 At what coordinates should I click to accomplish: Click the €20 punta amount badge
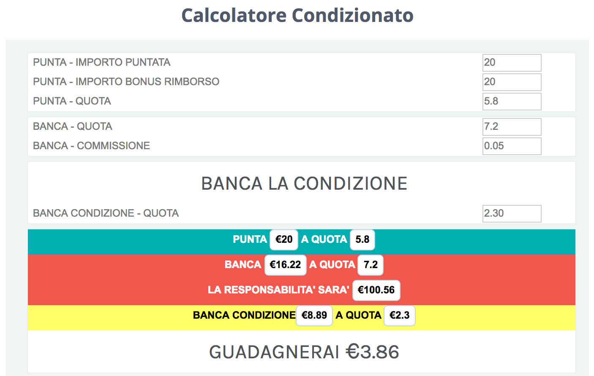coord(284,239)
